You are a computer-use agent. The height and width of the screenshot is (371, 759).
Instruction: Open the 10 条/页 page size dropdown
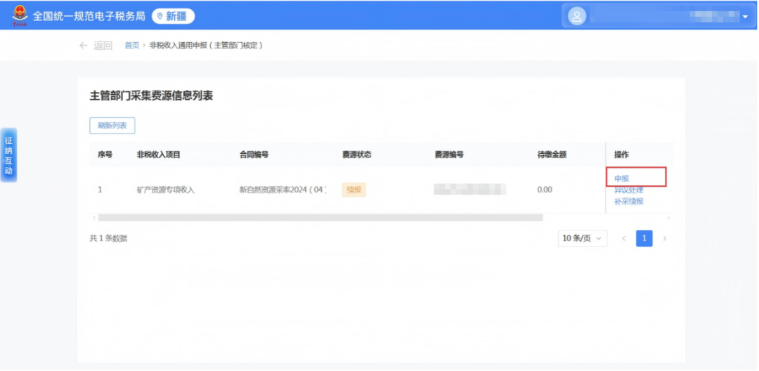point(583,238)
